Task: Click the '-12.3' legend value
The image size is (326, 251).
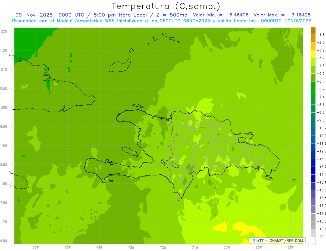Action: 322,151
